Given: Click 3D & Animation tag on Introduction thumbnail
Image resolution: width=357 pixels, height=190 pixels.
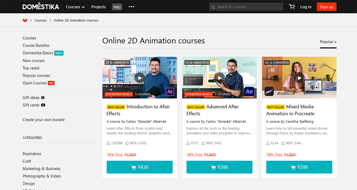Looking at the screenshot, I should [117, 63].
